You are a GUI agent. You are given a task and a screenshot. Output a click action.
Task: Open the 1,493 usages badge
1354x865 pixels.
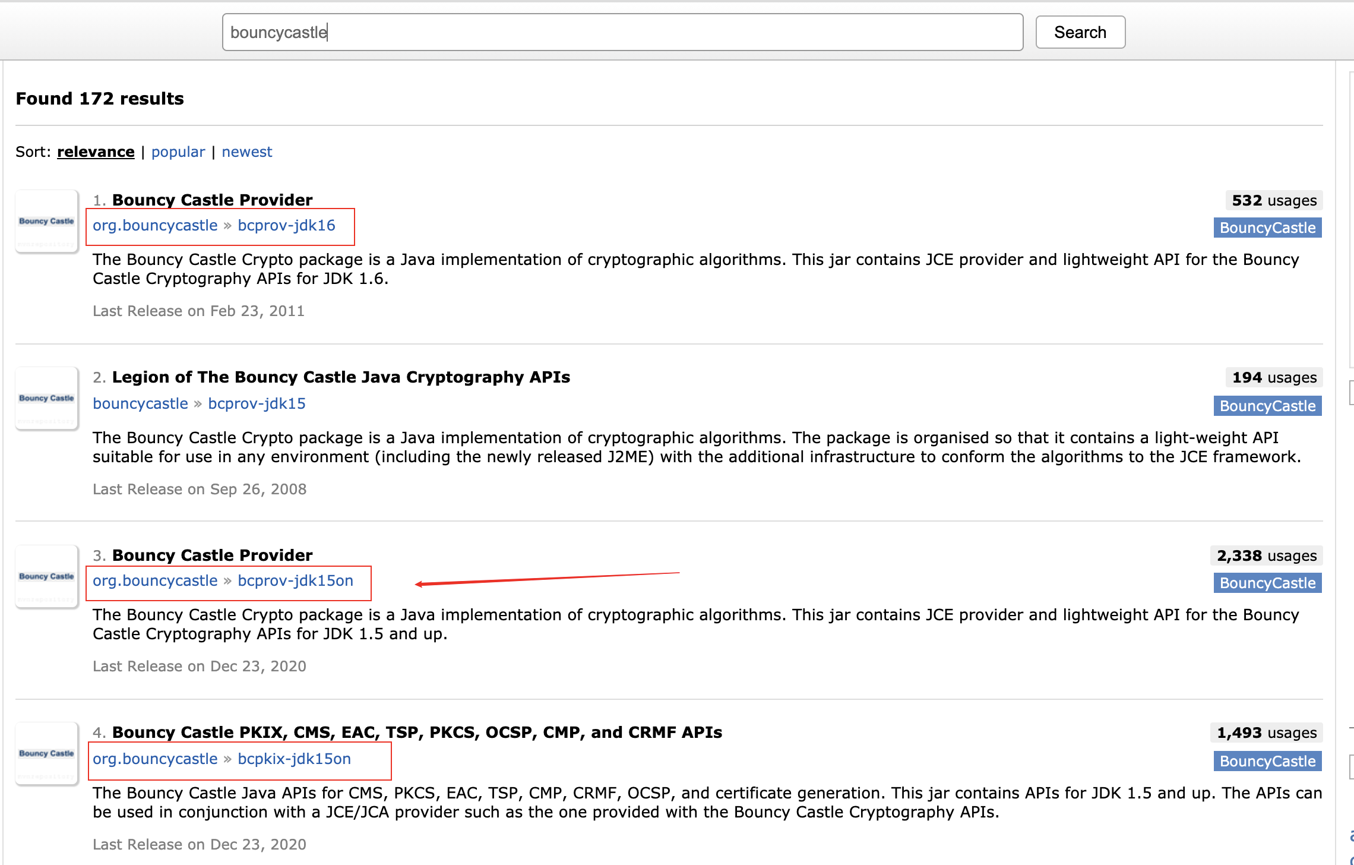[1266, 733]
